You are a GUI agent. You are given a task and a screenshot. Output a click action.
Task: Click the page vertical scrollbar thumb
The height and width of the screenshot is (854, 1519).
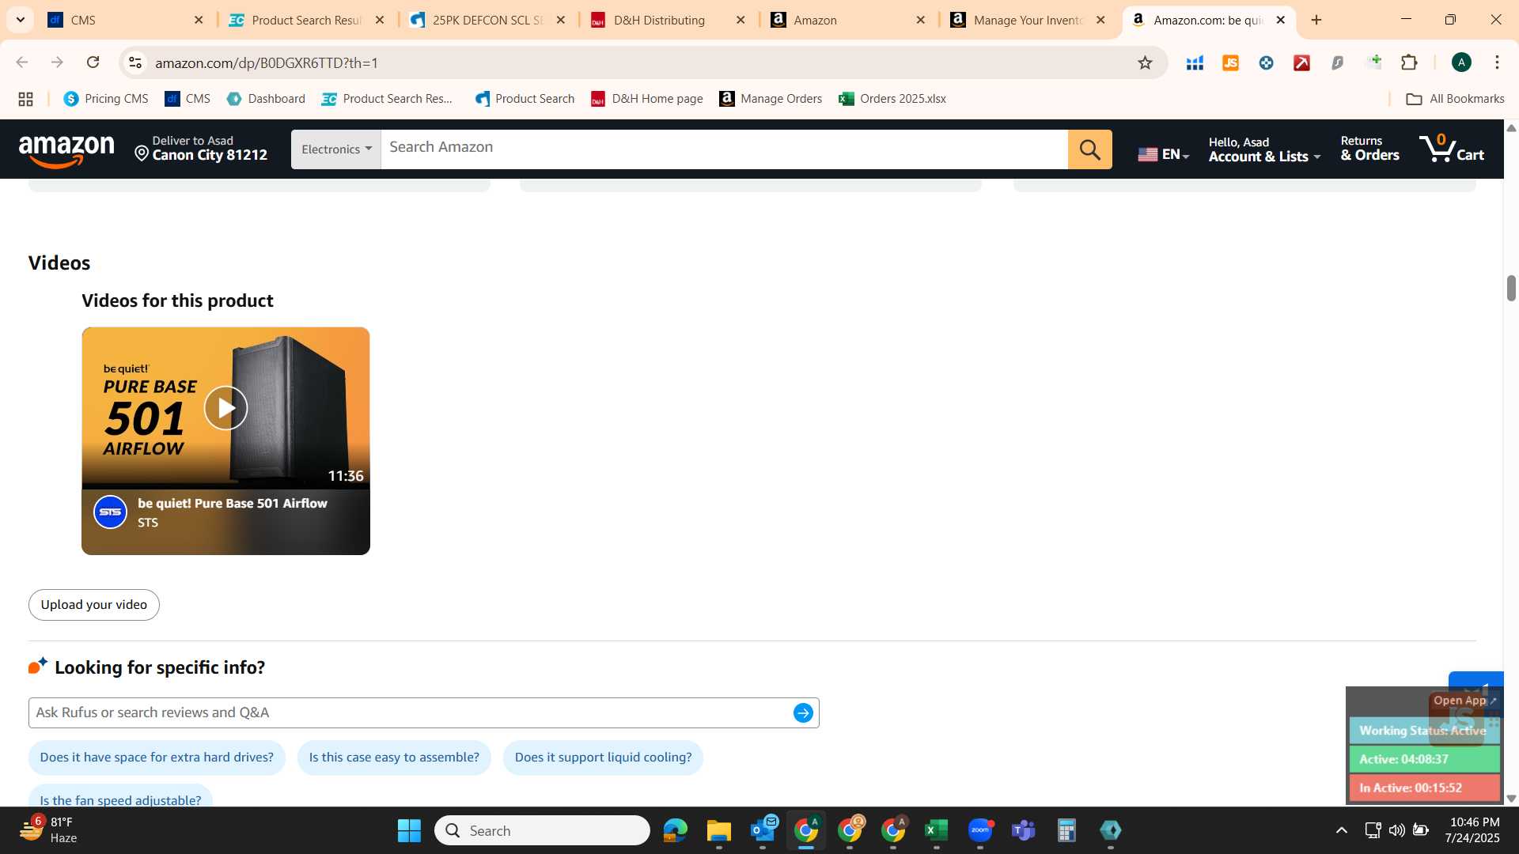(x=1511, y=288)
